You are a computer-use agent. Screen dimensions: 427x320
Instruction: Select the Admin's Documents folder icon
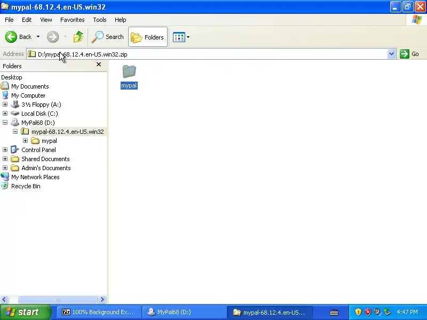(x=15, y=167)
